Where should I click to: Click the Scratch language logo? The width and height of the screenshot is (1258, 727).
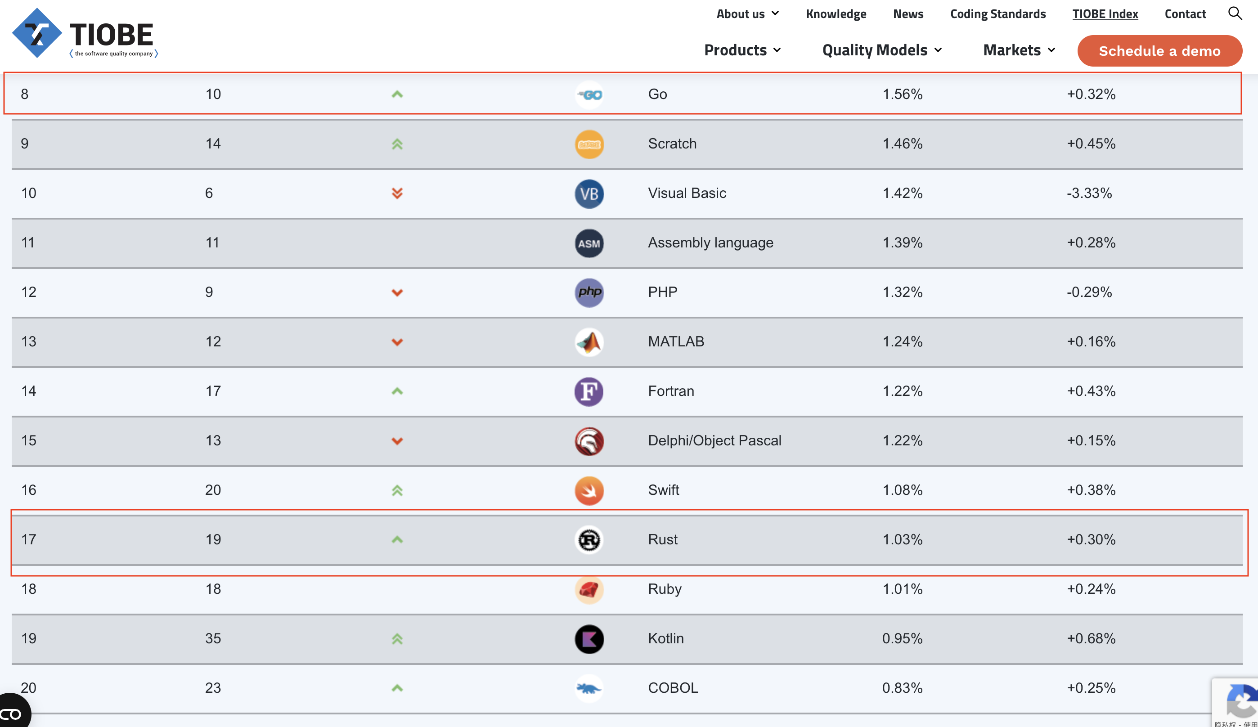tap(589, 144)
